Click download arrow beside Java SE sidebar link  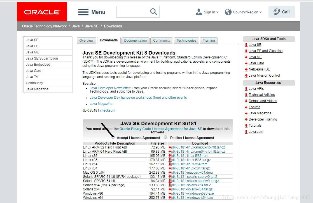246,45
